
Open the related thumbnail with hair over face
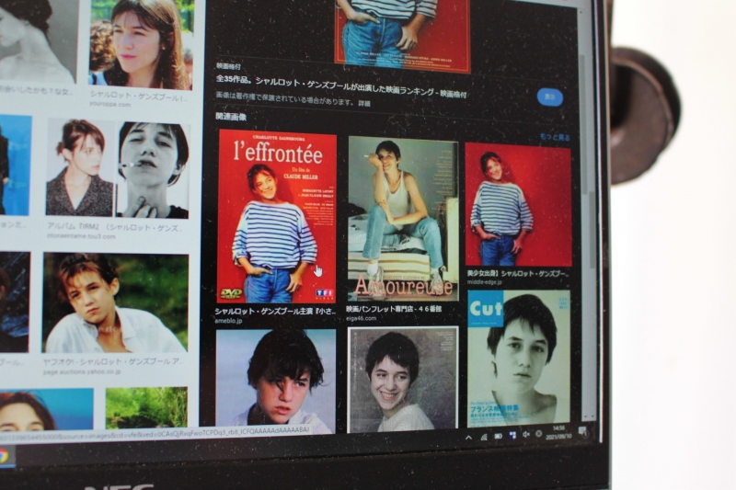(276, 381)
